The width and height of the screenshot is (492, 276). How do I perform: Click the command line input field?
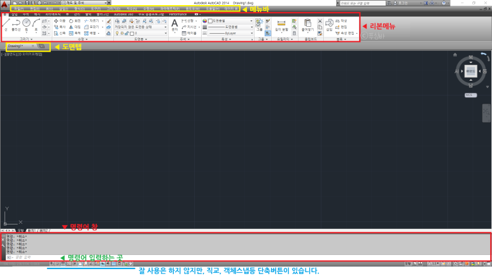point(248,257)
